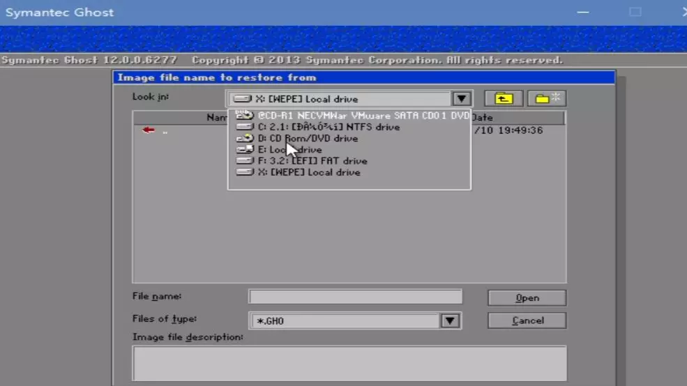The height and width of the screenshot is (386, 687).
Task: Click the Image file description text area
Action: click(x=349, y=364)
